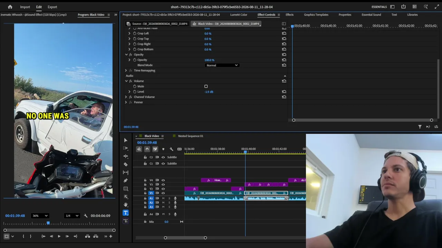This screenshot has width=442, height=248.
Task: Solo audio track A2
Action: (169, 203)
